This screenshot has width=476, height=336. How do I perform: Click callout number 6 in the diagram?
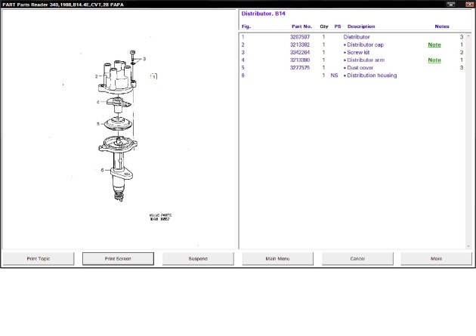click(103, 170)
